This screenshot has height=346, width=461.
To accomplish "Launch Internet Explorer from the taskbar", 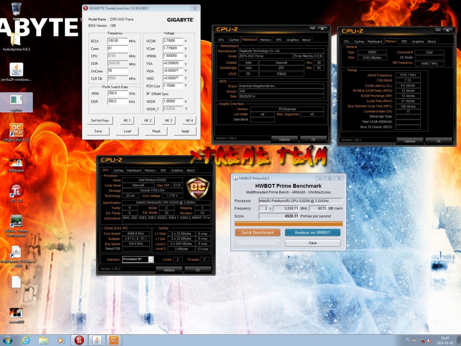I will (x=26, y=340).
